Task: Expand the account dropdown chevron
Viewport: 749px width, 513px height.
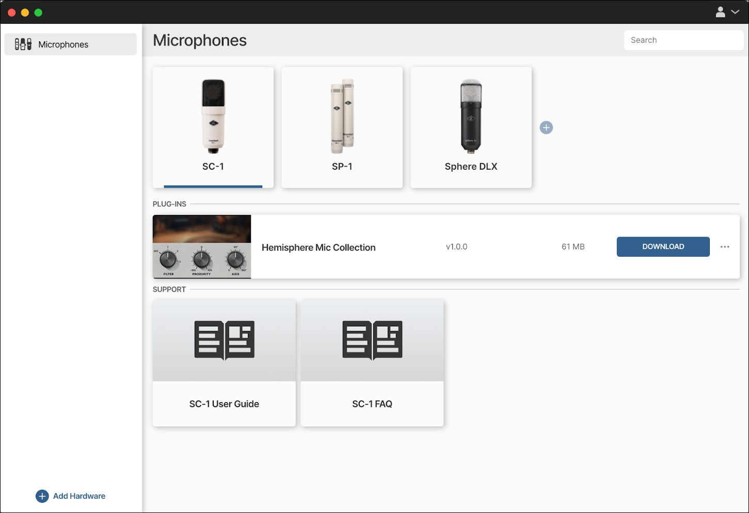Action: 735,12
